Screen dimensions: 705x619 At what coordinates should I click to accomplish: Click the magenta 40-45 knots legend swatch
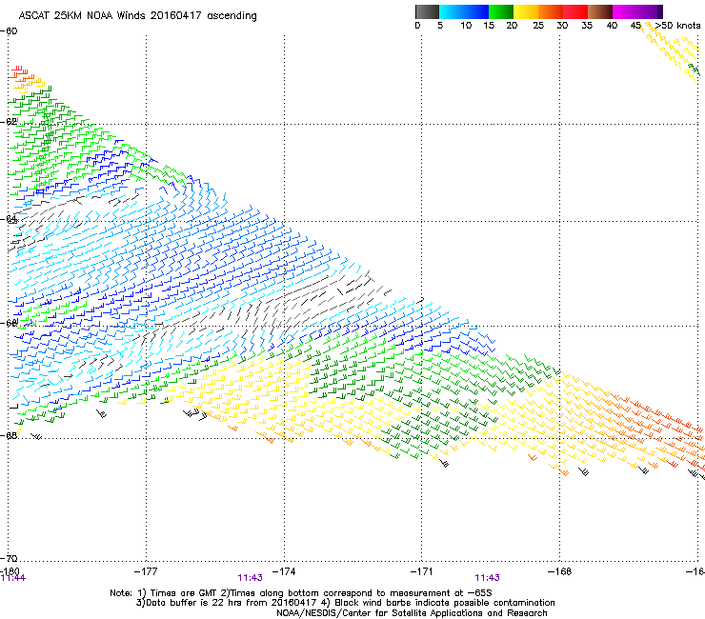click(625, 11)
